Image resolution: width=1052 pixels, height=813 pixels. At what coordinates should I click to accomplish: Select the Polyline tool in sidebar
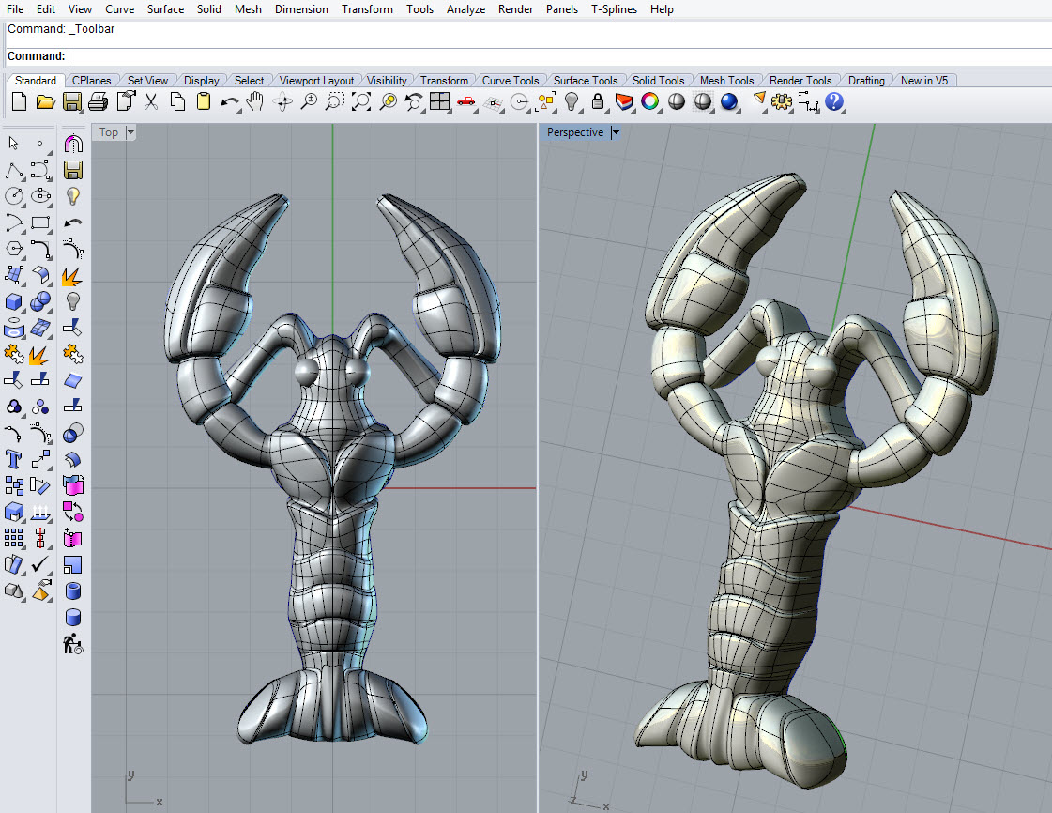click(x=13, y=170)
